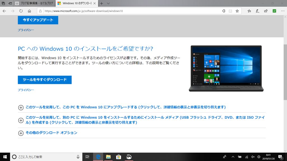Open the Edge Settings and more menu
The width and height of the screenshot is (287, 161).
pyautogui.click(x=283, y=11)
